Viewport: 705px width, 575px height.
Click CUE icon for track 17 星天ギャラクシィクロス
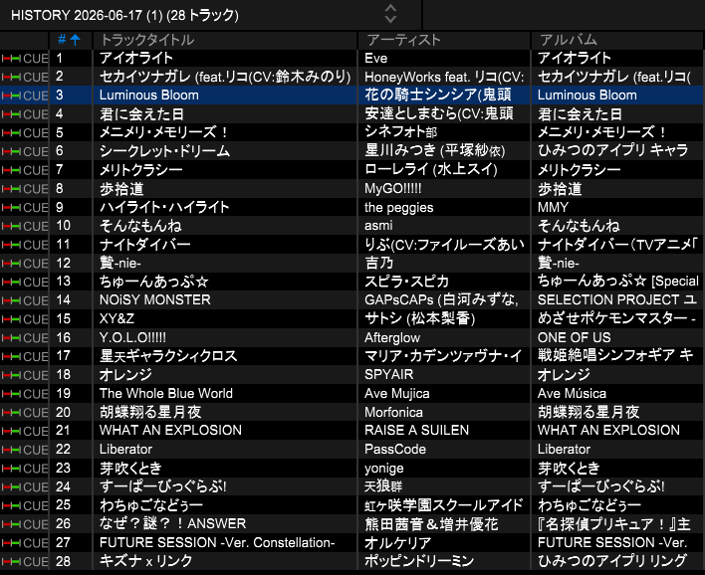point(24,357)
